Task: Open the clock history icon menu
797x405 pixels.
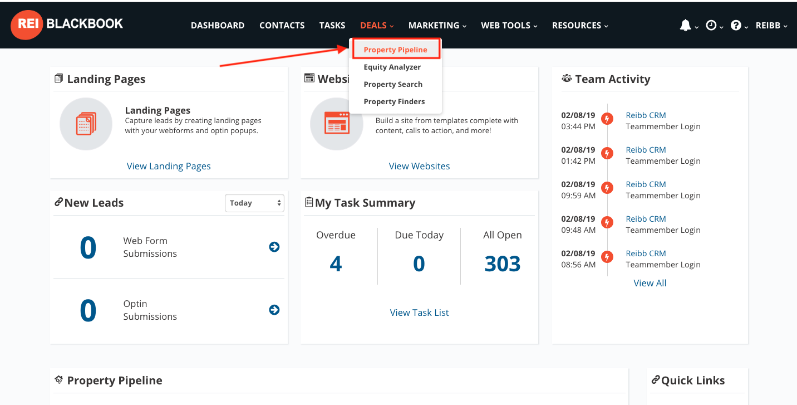Action: click(x=711, y=25)
